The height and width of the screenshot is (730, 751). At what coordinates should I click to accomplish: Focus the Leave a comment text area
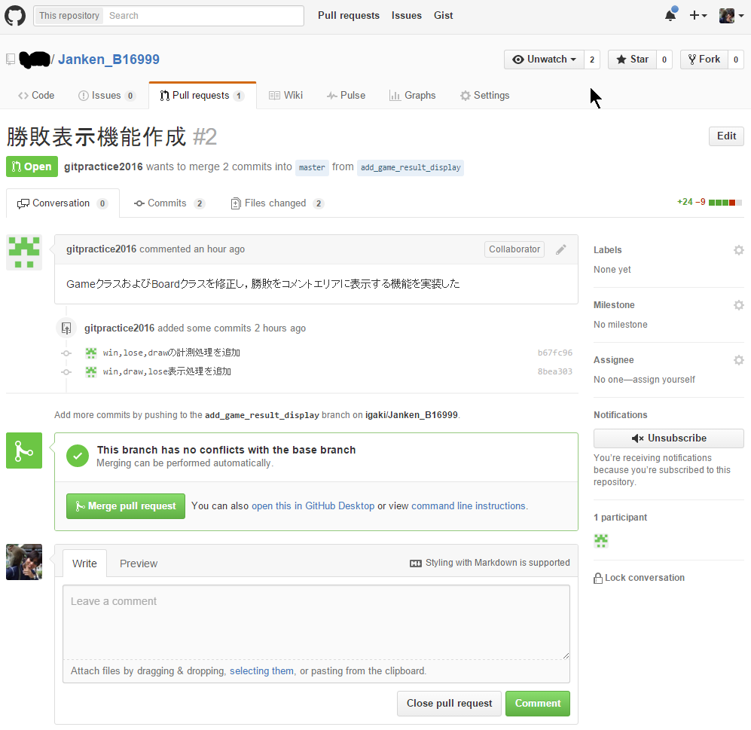pyautogui.click(x=316, y=622)
